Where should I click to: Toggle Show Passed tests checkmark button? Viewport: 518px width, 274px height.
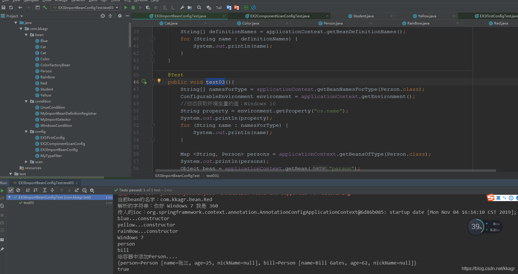(11, 190)
